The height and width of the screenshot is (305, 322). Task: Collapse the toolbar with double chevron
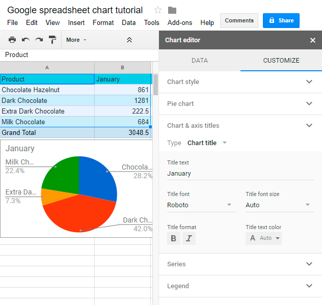(129, 40)
